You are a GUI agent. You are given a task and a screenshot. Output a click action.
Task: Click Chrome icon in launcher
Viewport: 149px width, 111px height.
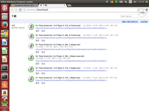[x=4, y=34]
